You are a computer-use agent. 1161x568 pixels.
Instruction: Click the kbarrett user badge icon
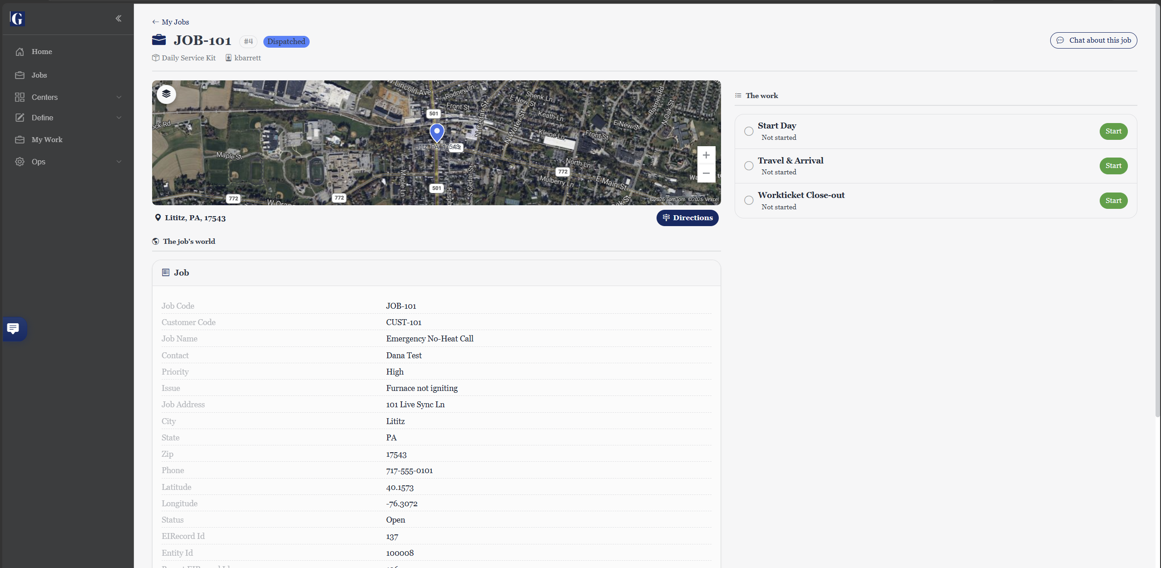(229, 58)
